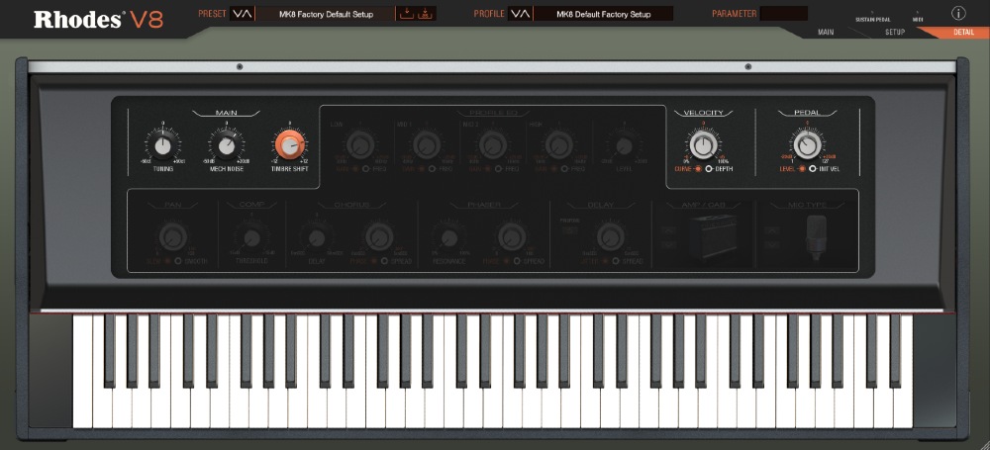The width and height of the screenshot is (990, 450).
Task: Step profile down with the down arrow
Action: click(x=516, y=14)
